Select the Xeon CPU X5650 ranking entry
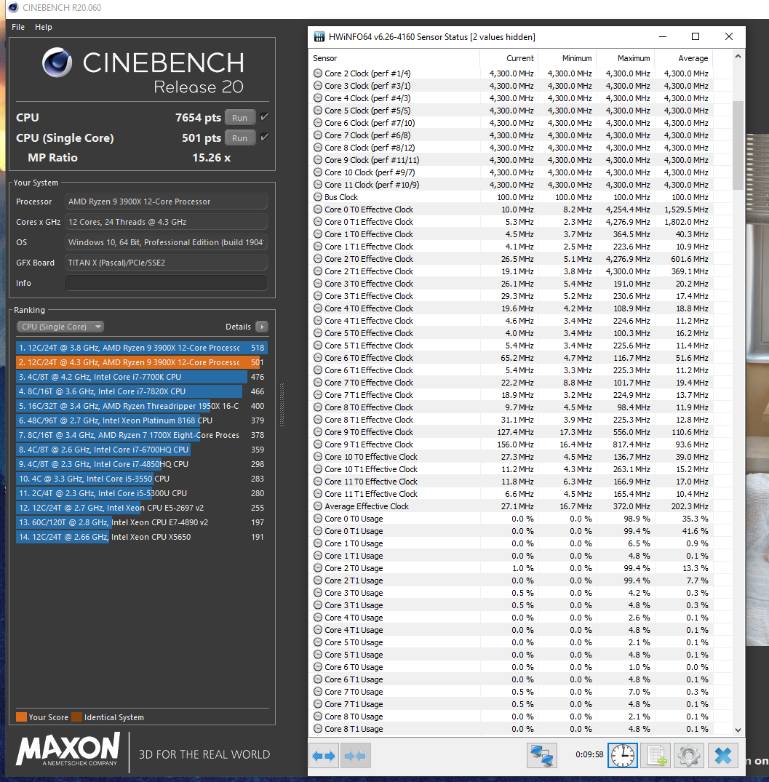The image size is (769, 782). point(142,537)
